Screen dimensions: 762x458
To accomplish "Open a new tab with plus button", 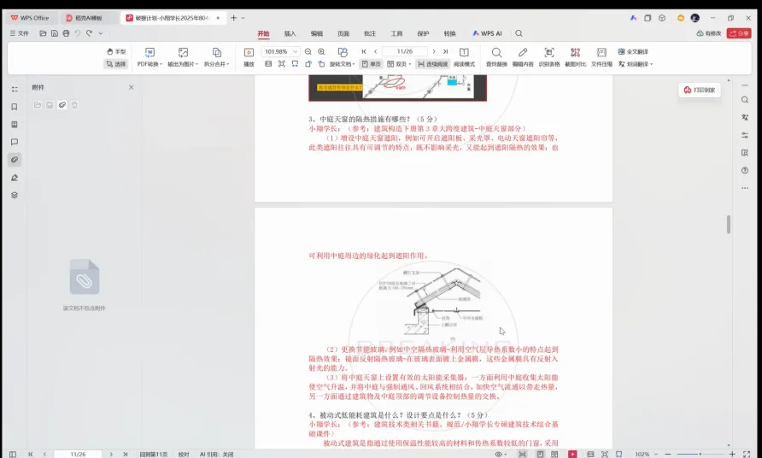I will (234, 18).
